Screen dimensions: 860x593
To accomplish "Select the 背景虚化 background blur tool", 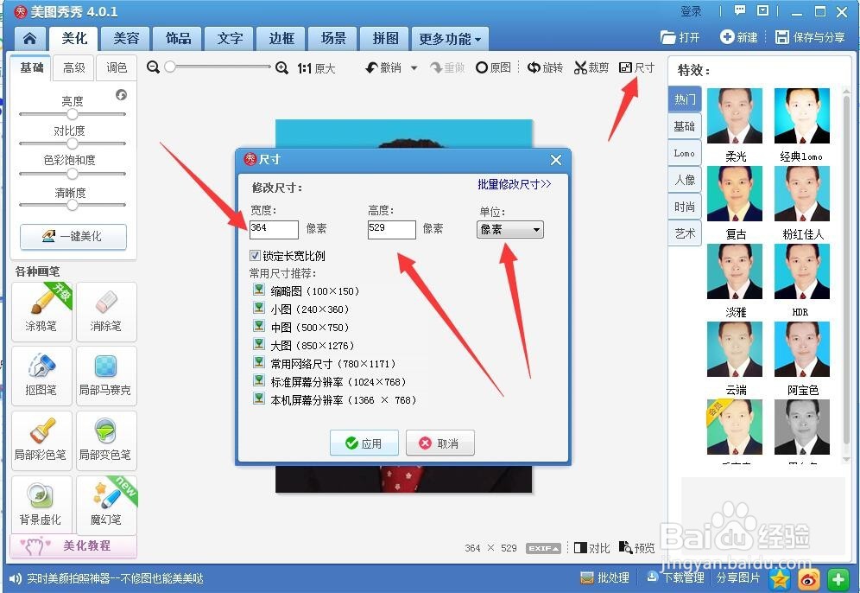I will click(x=41, y=505).
